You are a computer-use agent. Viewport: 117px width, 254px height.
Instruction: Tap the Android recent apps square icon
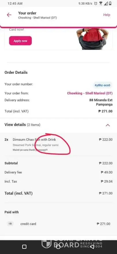click(x=24, y=247)
